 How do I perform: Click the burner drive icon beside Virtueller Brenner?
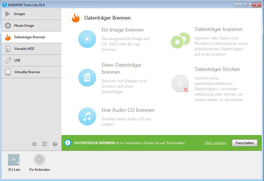point(8,72)
